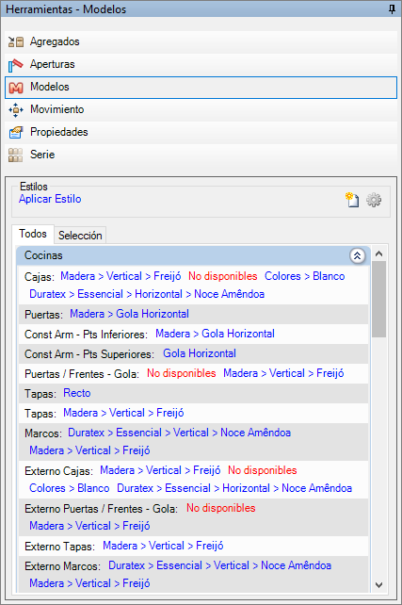
Task: Switch to the Todos tab
Action: pos(33,234)
